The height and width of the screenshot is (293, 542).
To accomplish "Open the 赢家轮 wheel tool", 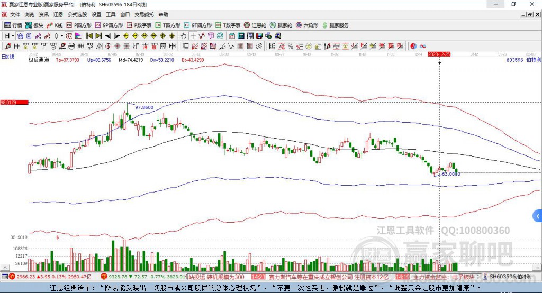I will (x=281, y=25).
